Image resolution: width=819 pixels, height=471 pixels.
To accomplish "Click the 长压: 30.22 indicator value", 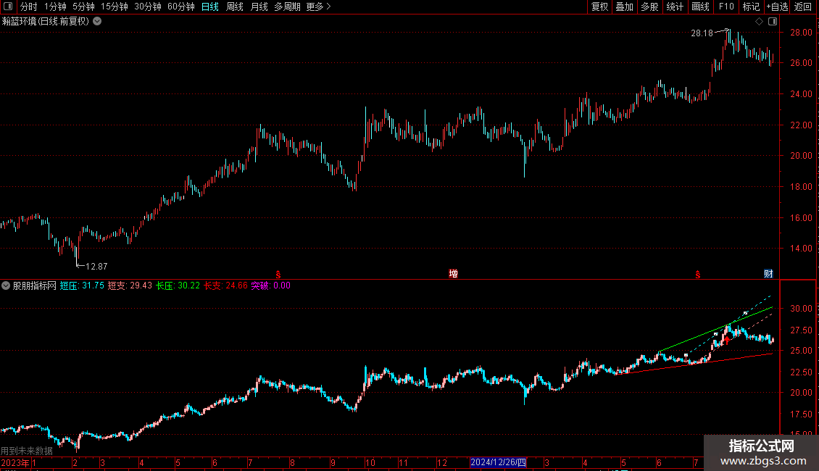I will pyautogui.click(x=178, y=285).
